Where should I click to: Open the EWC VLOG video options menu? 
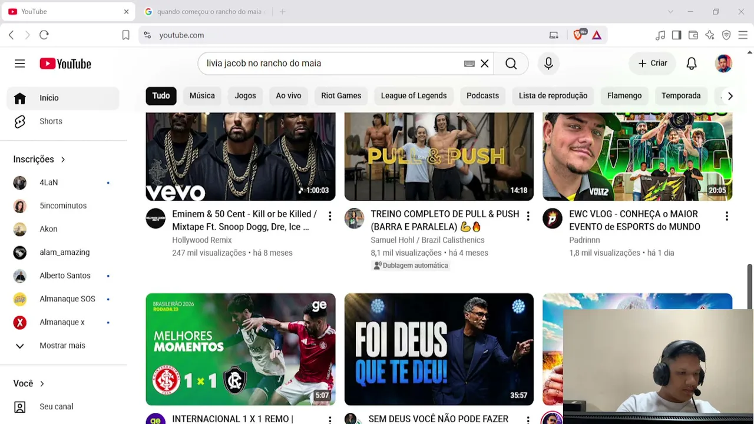(x=727, y=216)
